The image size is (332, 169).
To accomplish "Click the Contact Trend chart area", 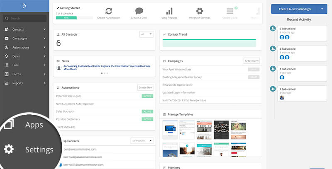I will tap(209, 43).
